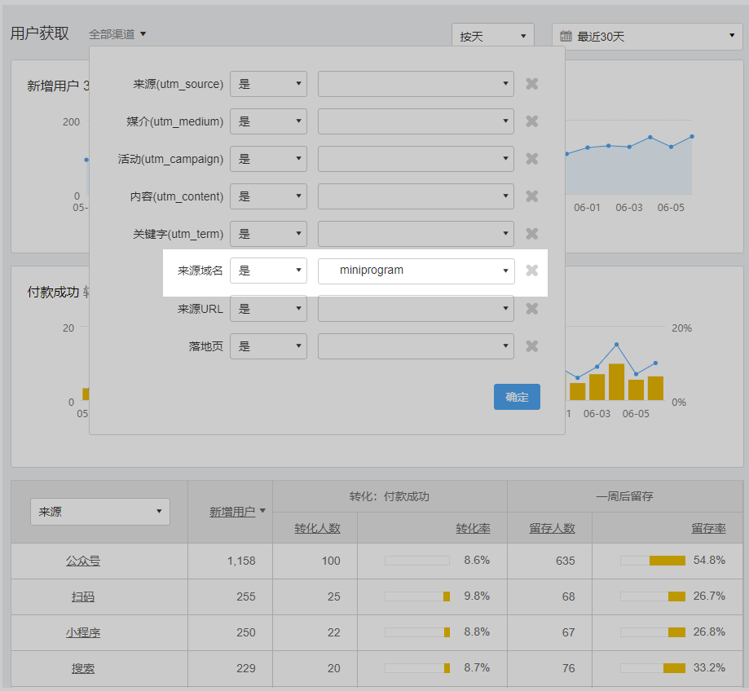Click the calendar icon beside 最近30天
This screenshot has width=749, height=691.
[566, 35]
